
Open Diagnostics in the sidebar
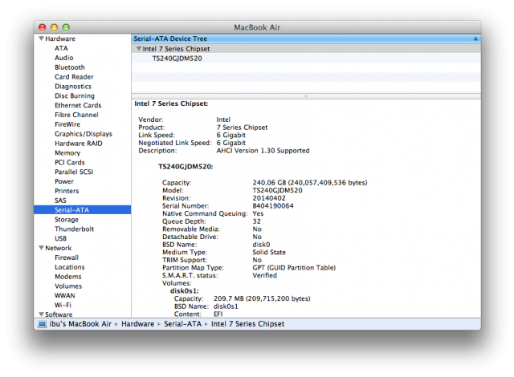point(73,87)
